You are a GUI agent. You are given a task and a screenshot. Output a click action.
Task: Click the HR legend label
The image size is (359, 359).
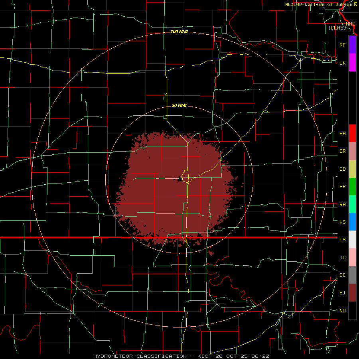pos(342,187)
